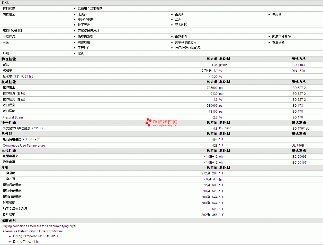The height and width of the screenshot is (245, 323).
Task: Click the 亚太地区 region entry
Action: pyautogui.click(x=181, y=25)
